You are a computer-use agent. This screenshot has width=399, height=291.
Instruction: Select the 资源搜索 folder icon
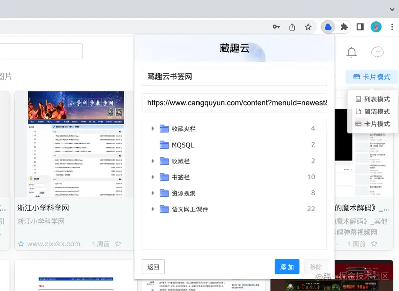coord(164,193)
